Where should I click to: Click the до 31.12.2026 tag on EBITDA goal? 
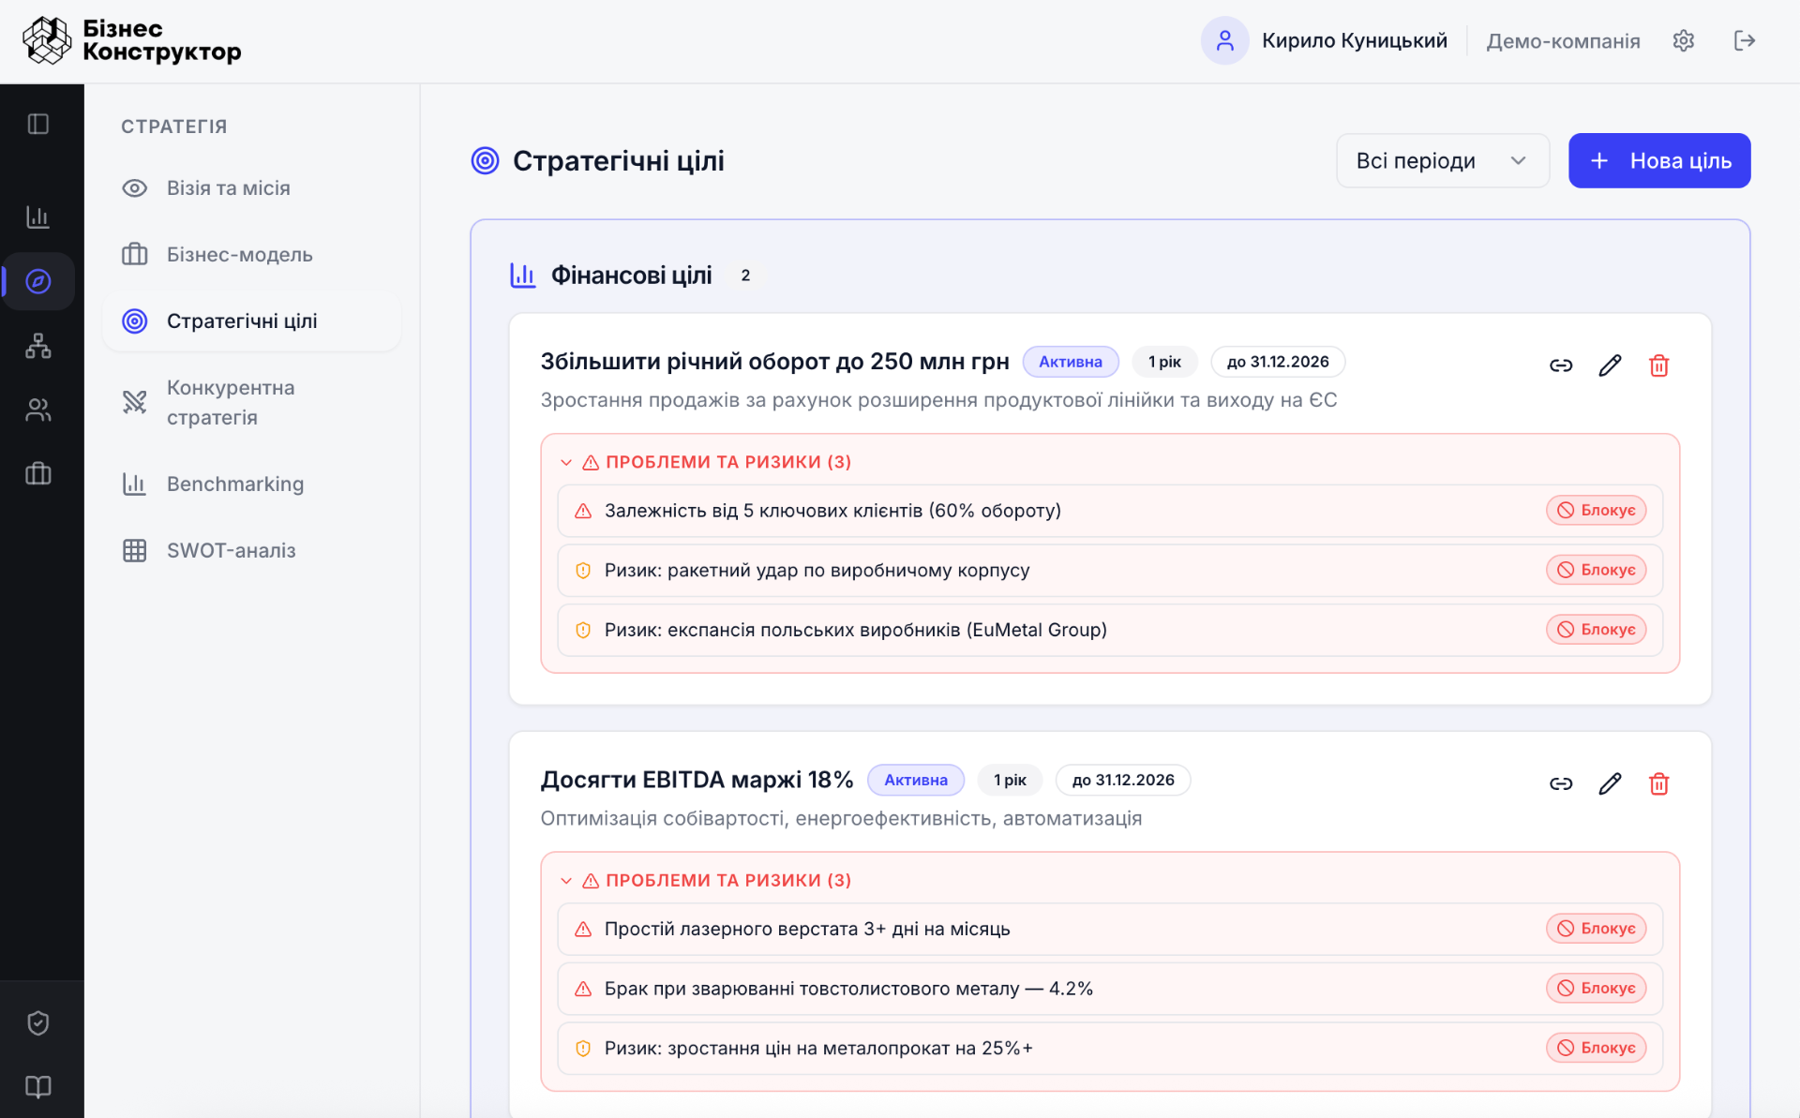(x=1123, y=780)
